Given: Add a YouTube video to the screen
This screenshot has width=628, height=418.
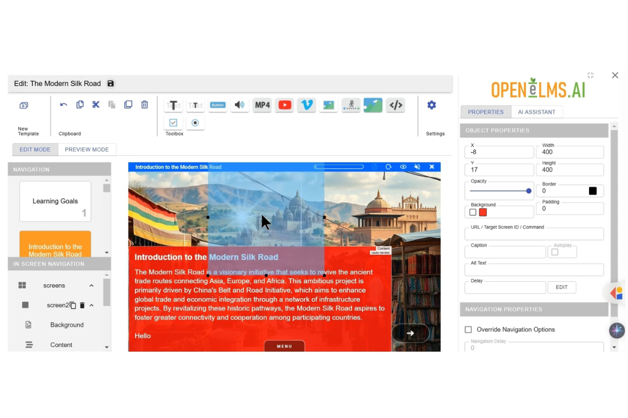Looking at the screenshot, I should click(284, 105).
